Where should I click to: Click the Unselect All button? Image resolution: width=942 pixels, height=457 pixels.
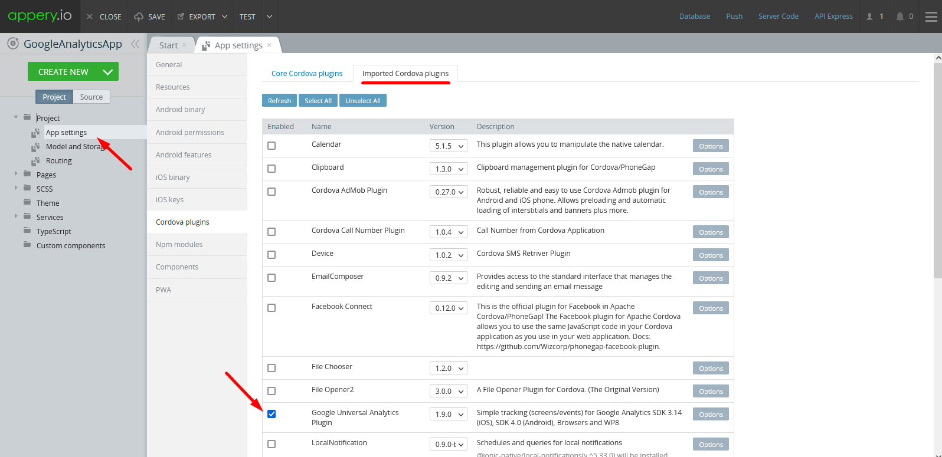[363, 101]
